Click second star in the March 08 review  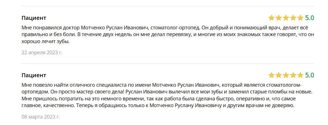click(x=279, y=75)
